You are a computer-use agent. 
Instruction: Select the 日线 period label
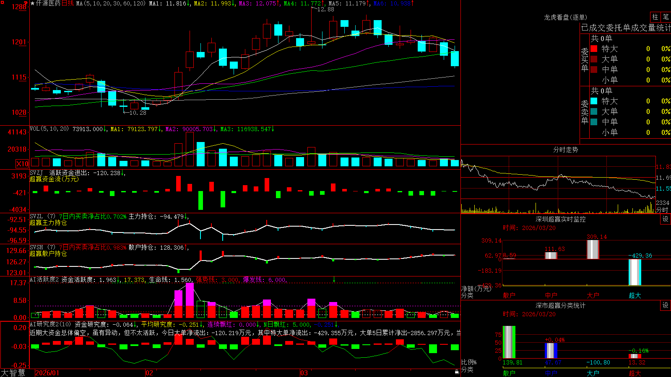68,3
